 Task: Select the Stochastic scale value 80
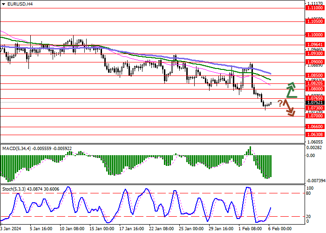[308, 193]
